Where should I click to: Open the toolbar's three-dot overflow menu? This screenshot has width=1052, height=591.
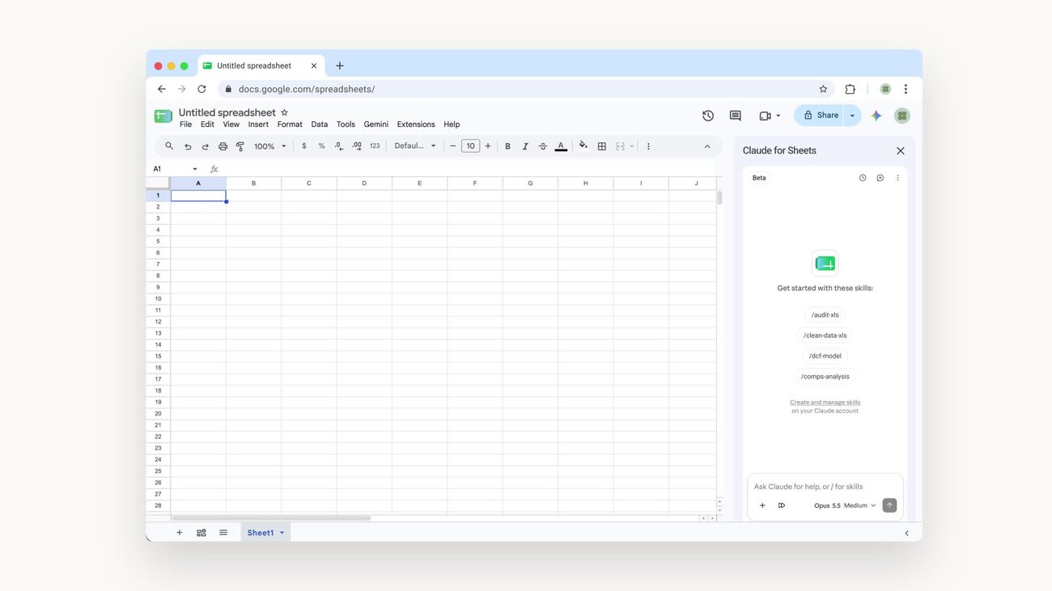[x=648, y=146]
